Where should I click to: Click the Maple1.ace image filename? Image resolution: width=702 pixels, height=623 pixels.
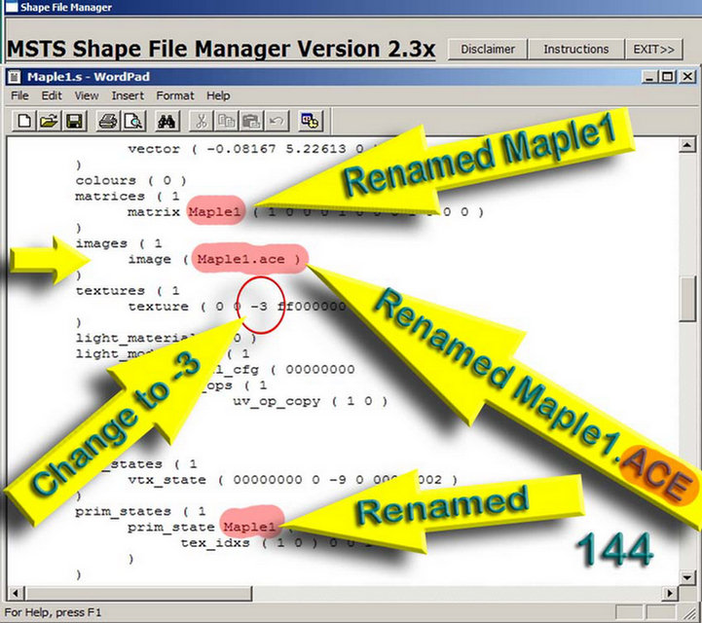pos(240,259)
